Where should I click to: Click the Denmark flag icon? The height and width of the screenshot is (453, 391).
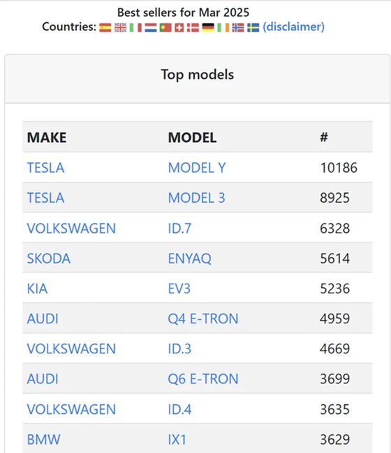click(x=193, y=28)
